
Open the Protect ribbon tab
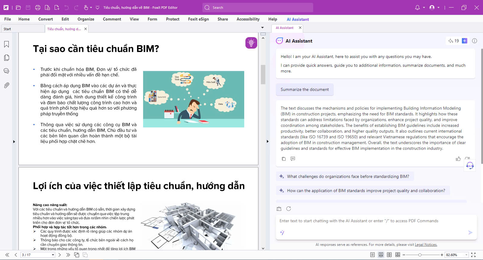pyautogui.click(x=173, y=19)
